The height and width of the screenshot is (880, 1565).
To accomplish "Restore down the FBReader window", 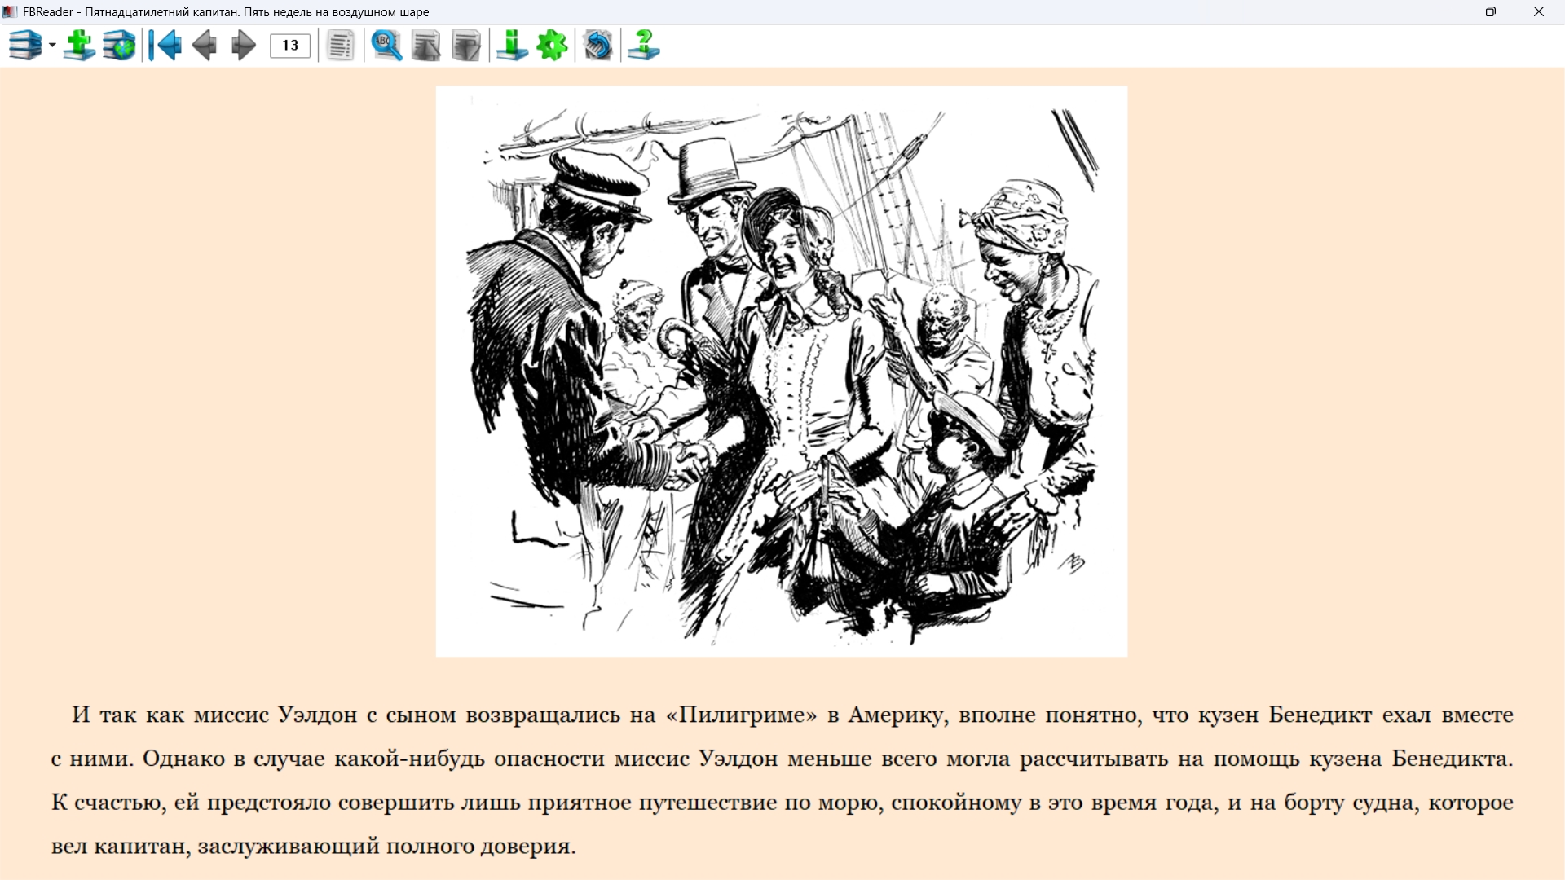I will 1491,11.
